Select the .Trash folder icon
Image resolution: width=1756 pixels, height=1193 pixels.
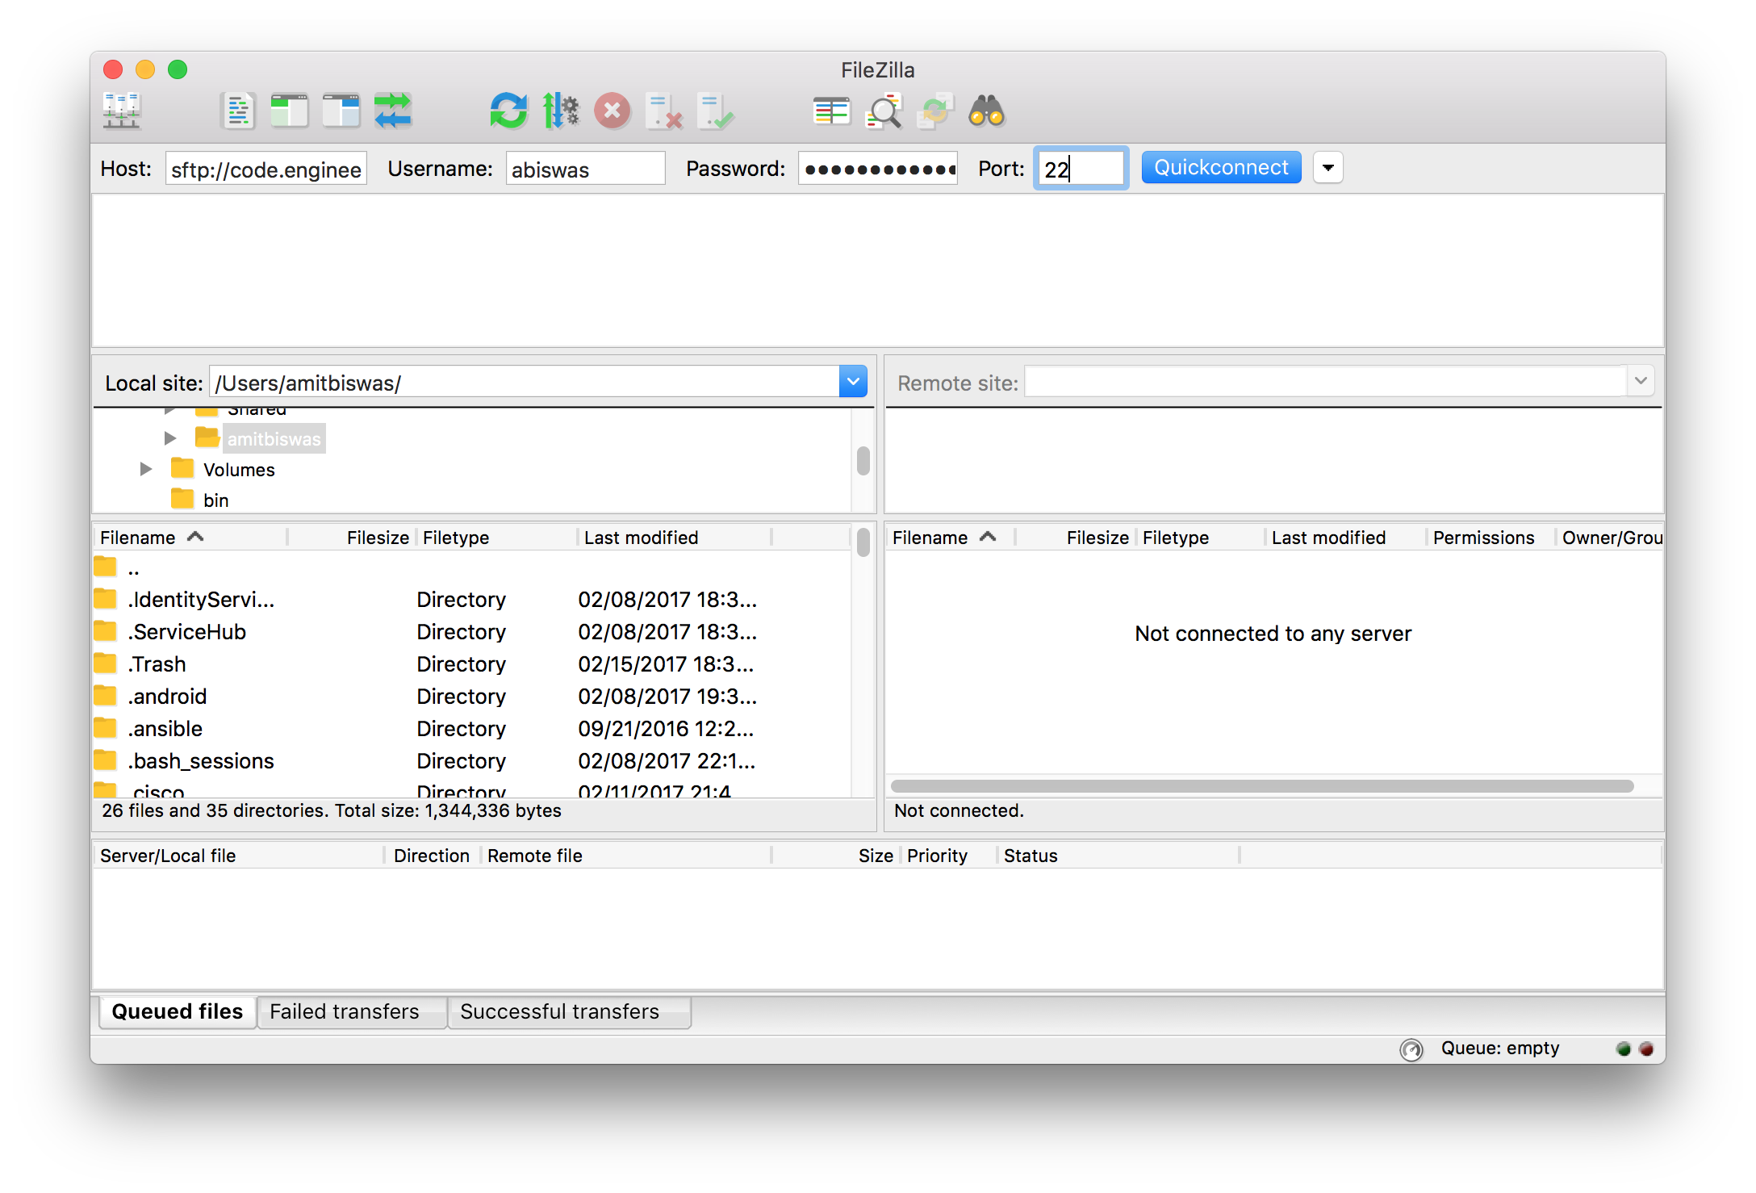(105, 663)
